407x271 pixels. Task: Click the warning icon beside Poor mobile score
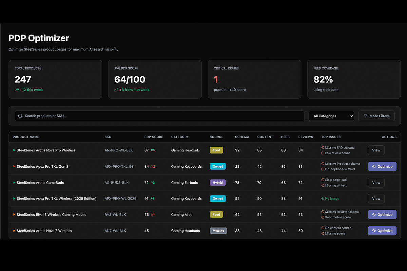click(x=323, y=217)
